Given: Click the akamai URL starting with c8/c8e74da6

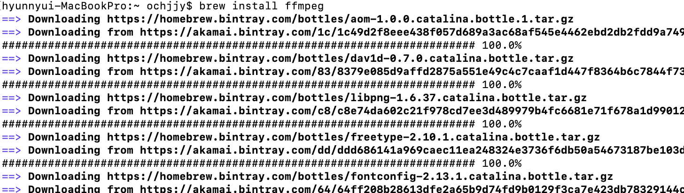Looking at the screenshot, I should pyautogui.click(x=412, y=111).
